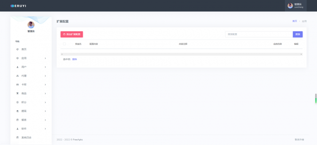
Task: Click the 积分 coin icon in sidebar
Action: 17,102
